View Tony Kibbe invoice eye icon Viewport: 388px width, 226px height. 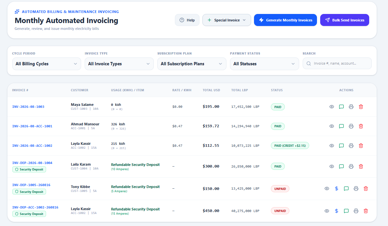[x=327, y=189]
